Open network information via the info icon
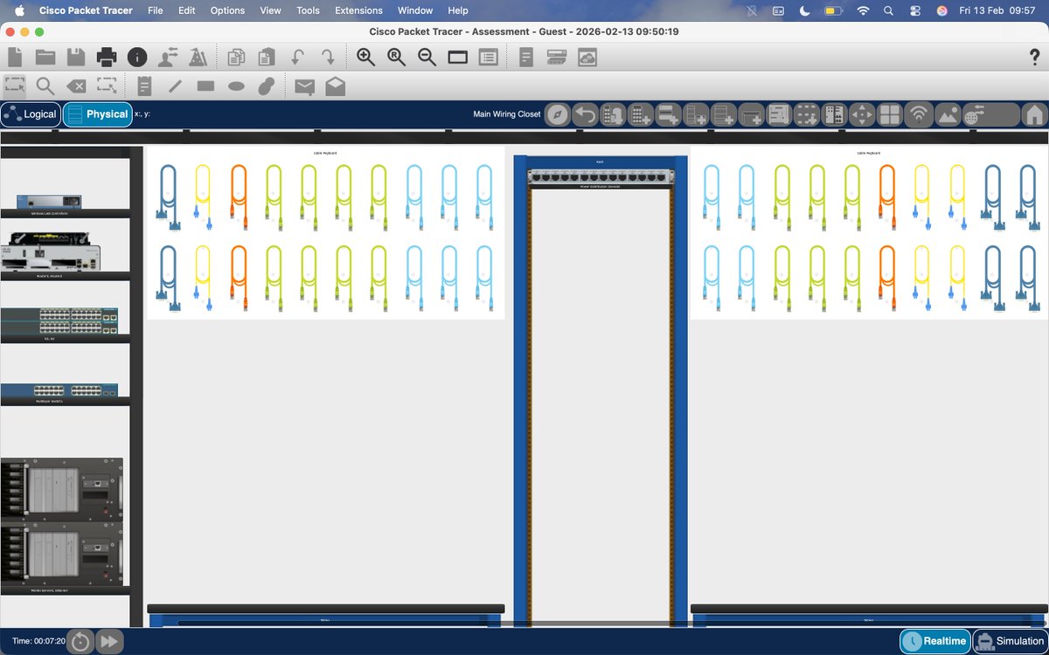 [x=137, y=58]
